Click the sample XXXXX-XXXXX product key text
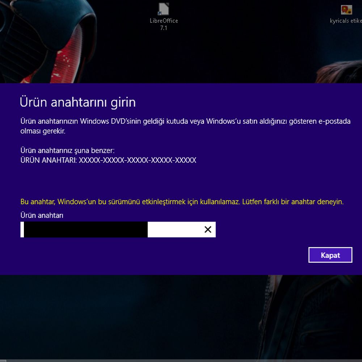Image resolution: width=362 pixels, height=362 pixels. 138,160
